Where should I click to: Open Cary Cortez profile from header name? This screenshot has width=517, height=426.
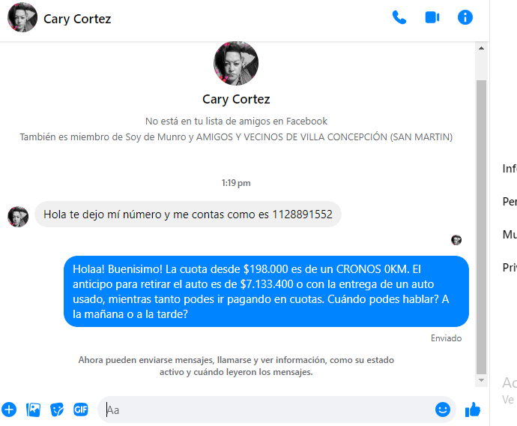coord(77,19)
